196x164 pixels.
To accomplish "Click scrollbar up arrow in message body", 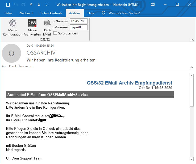I will [191, 76].
